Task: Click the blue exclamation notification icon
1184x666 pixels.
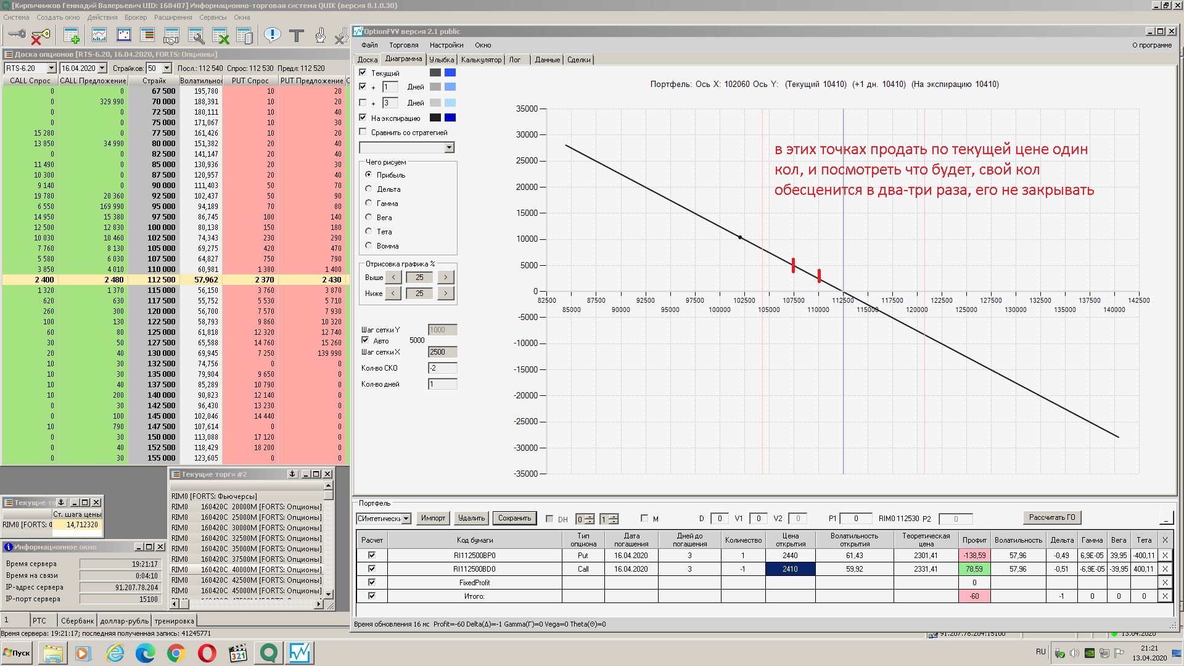Action: coord(272,35)
